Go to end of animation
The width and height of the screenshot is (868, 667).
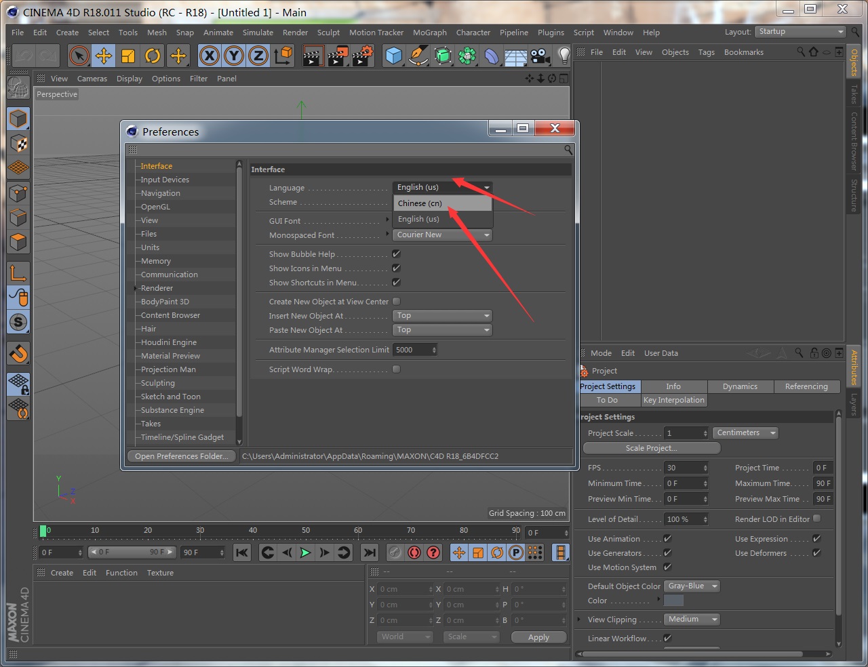point(369,552)
